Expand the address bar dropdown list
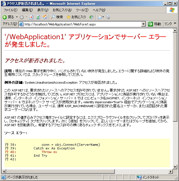Image resolution: width=179 pixels, height=181 pixels. click(143, 24)
